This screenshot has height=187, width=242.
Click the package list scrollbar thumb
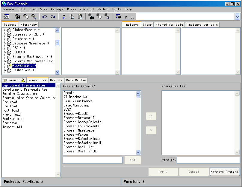57,43
